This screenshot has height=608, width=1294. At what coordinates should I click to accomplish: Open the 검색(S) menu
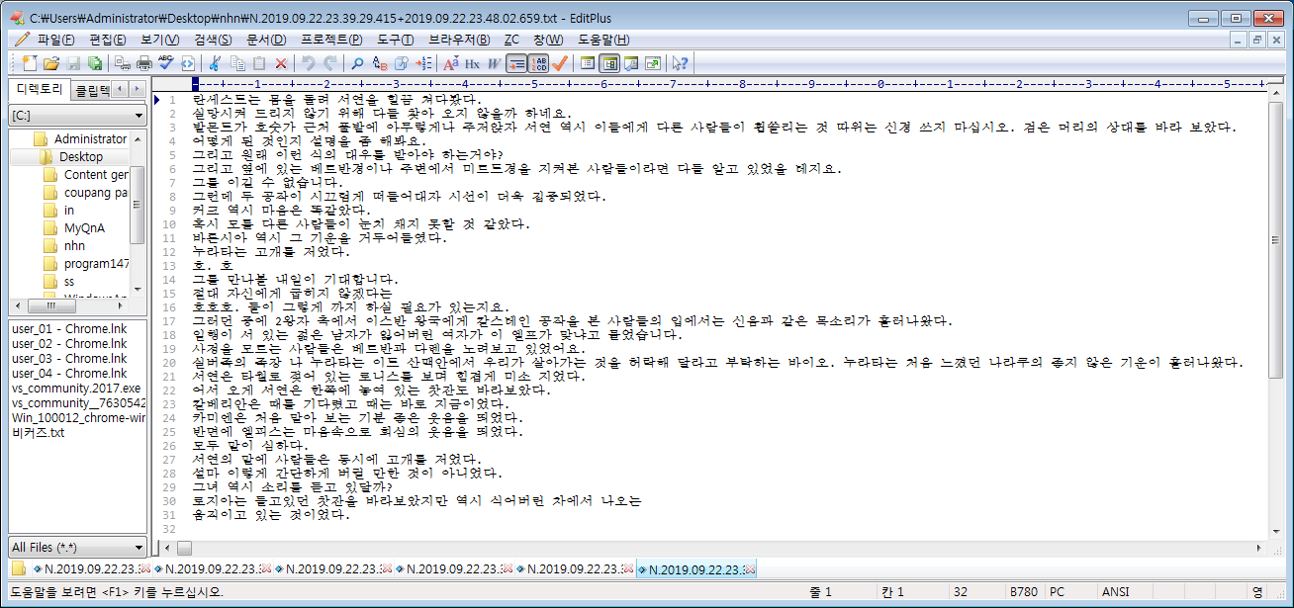(212, 40)
